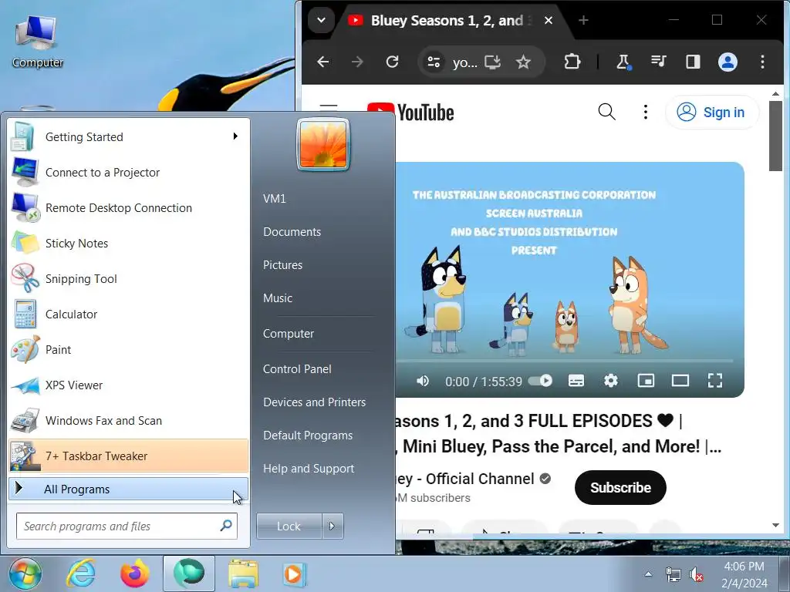Image resolution: width=790 pixels, height=592 pixels.
Task: Click the network tray icon
Action: click(673, 573)
